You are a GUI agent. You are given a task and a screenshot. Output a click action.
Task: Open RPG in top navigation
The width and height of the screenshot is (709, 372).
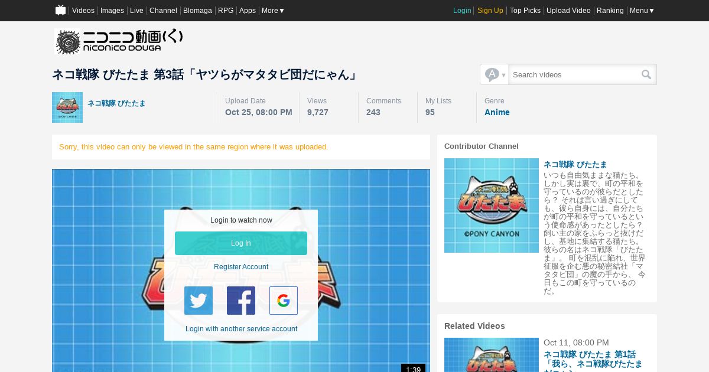click(226, 10)
